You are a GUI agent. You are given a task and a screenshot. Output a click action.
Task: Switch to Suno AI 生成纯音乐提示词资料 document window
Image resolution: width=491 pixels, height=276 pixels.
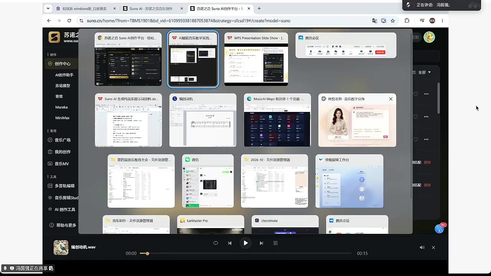(x=129, y=120)
